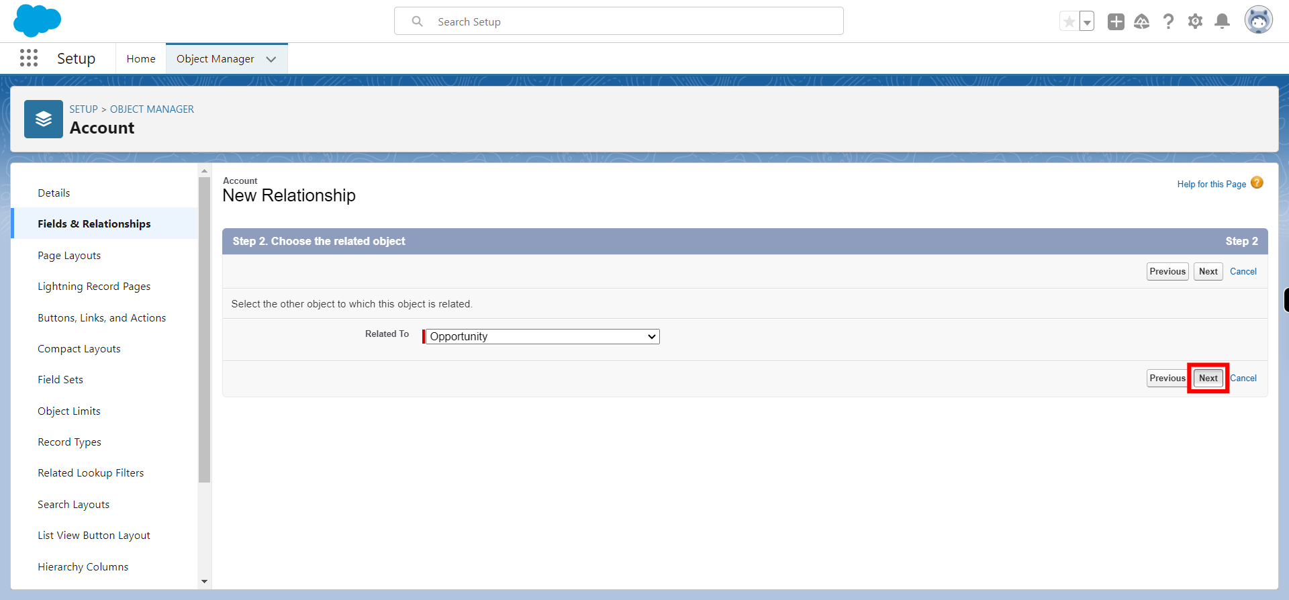
Task: Open the notifications bell icon
Action: point(1223,21)
